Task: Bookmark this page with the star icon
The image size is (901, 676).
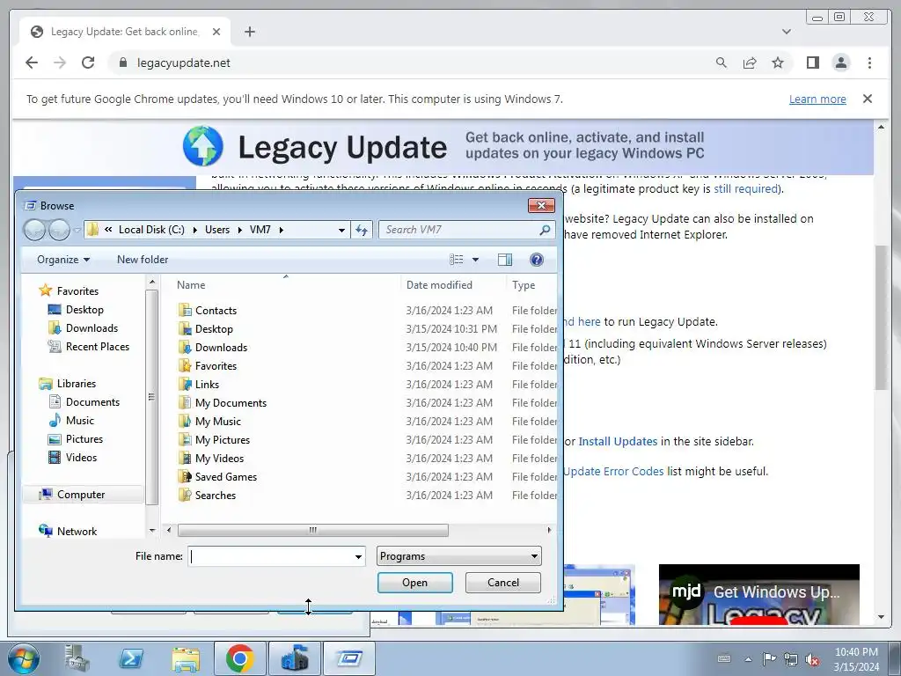Action: tap(778, 62)
